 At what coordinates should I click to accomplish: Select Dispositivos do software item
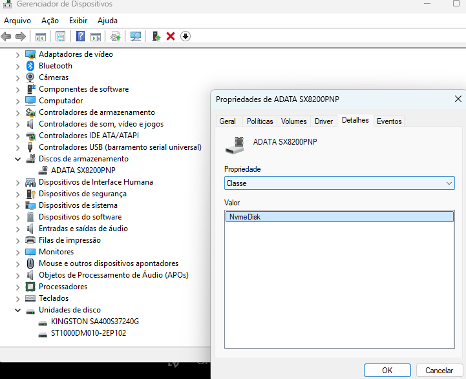click(x=80, y=217)
